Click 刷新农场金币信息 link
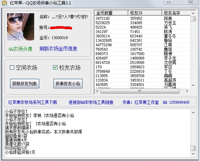This screenshot has width=200, height=161. [x=58, y=49]
